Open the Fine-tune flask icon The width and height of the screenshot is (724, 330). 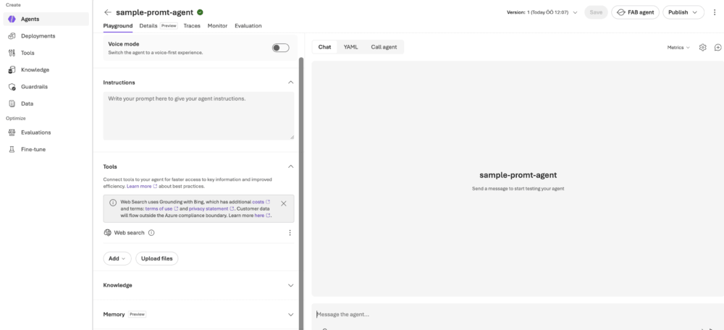click(x=12, y=150)
